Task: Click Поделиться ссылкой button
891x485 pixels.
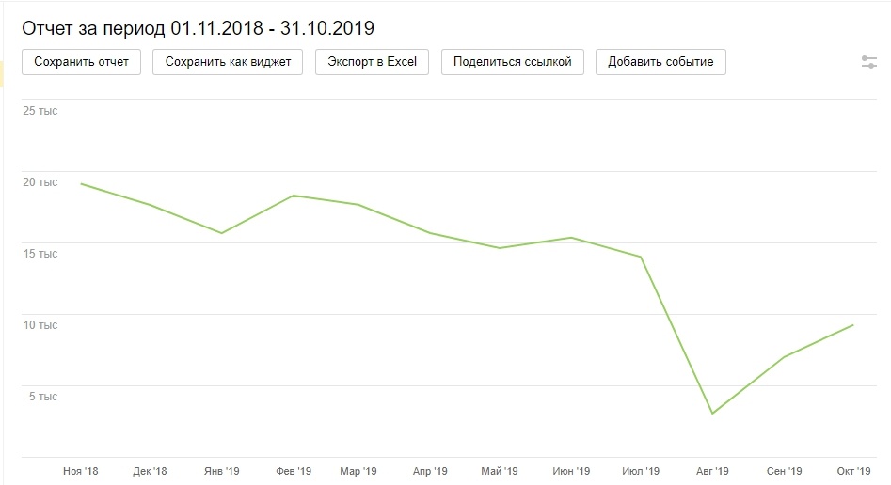Action: (x=512, y=63)
